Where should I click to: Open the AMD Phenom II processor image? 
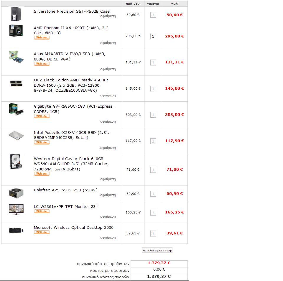16,30
